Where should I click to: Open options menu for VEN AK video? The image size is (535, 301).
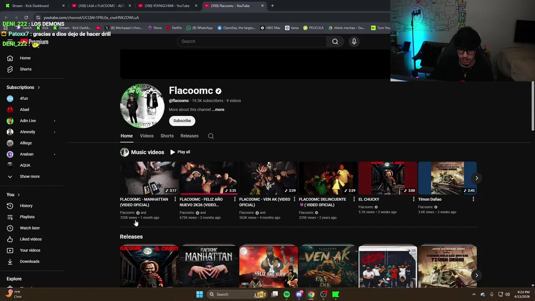[294, 199]
